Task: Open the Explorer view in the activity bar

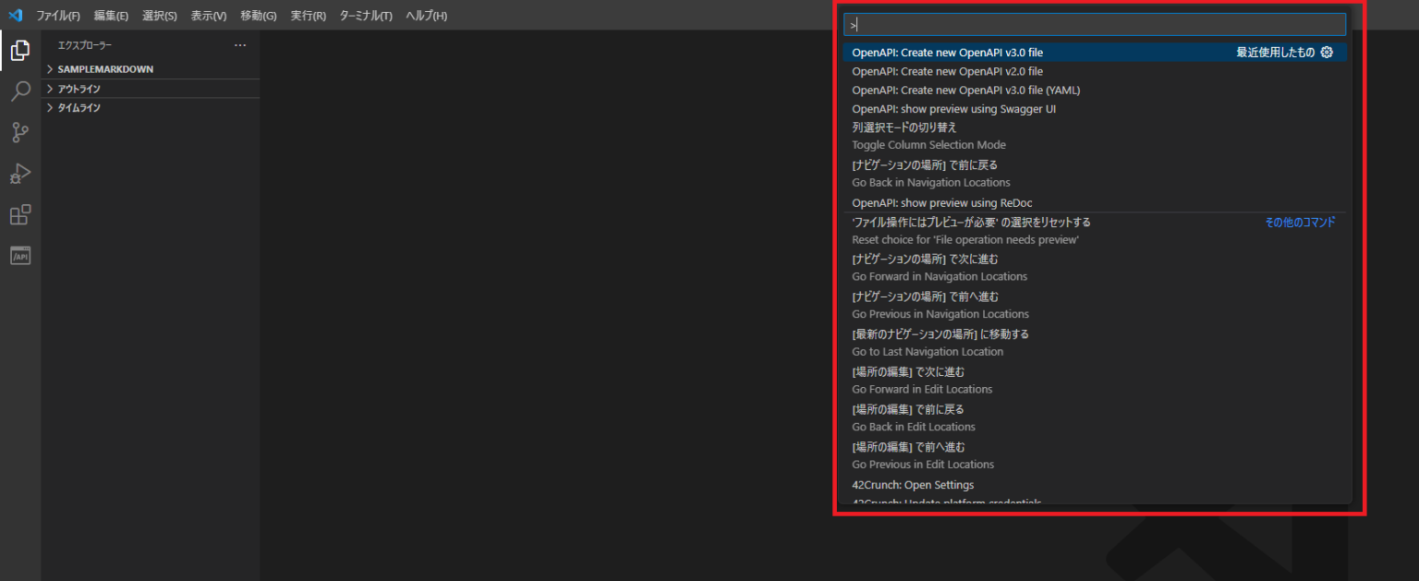Action: [x=20, y=50]
